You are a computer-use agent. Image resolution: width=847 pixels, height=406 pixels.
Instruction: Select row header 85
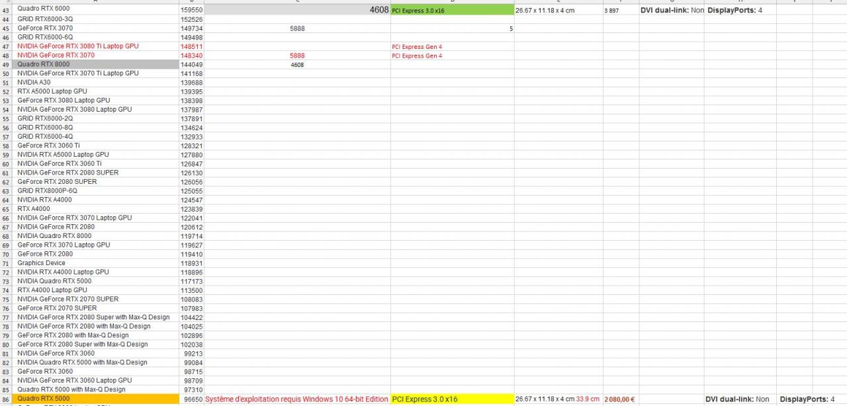point(6,390)
